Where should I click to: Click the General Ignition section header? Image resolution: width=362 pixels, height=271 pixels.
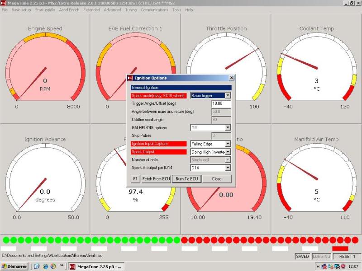[181, 88]
